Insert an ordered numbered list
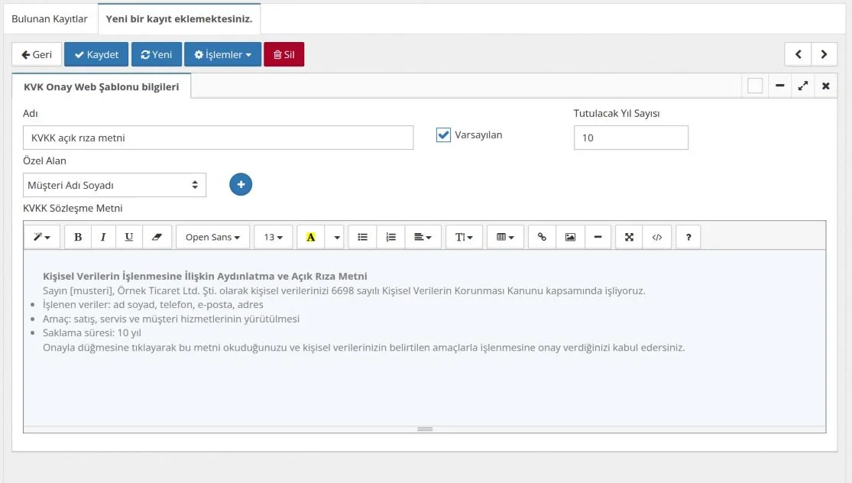 click(x=390, y=237)
